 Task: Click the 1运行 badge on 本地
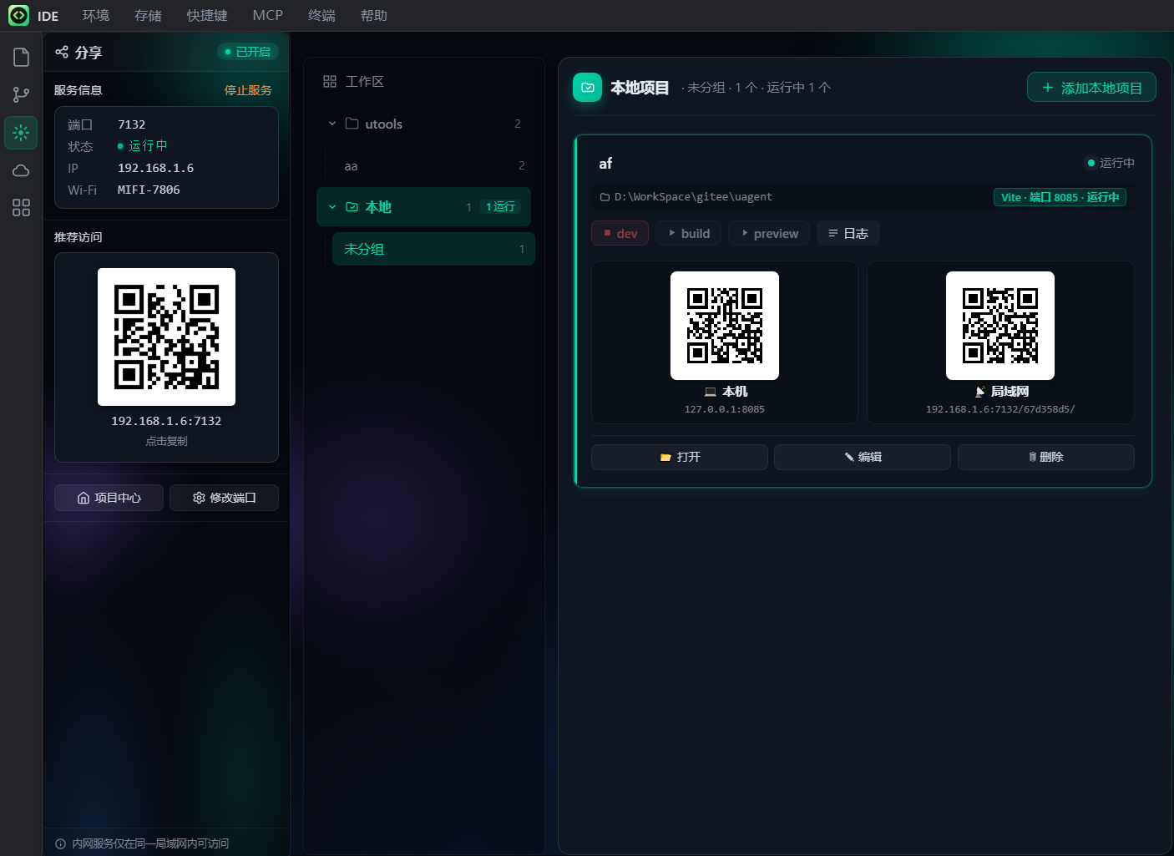pos(501,207)
